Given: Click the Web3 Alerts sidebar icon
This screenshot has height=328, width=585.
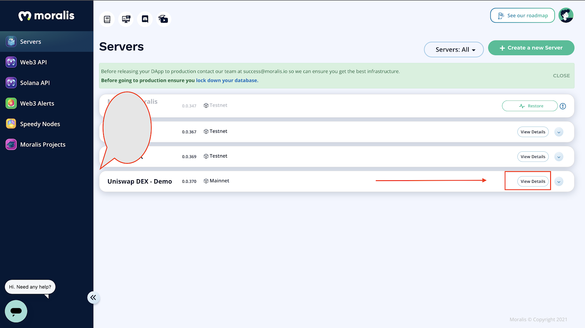Looking at the screenshot, I should tap(11, 103).
